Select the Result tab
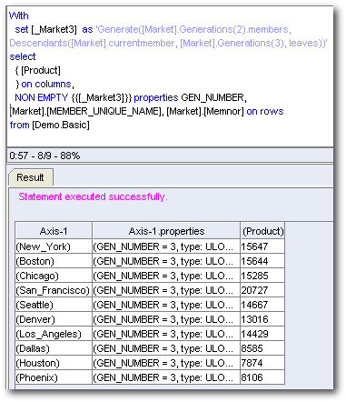 click(x=31, y=177)
